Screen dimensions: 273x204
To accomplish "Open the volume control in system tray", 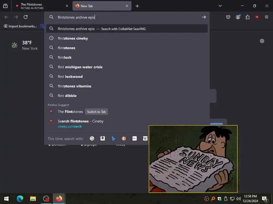I will pyautogui.click(x=239, y=199).
